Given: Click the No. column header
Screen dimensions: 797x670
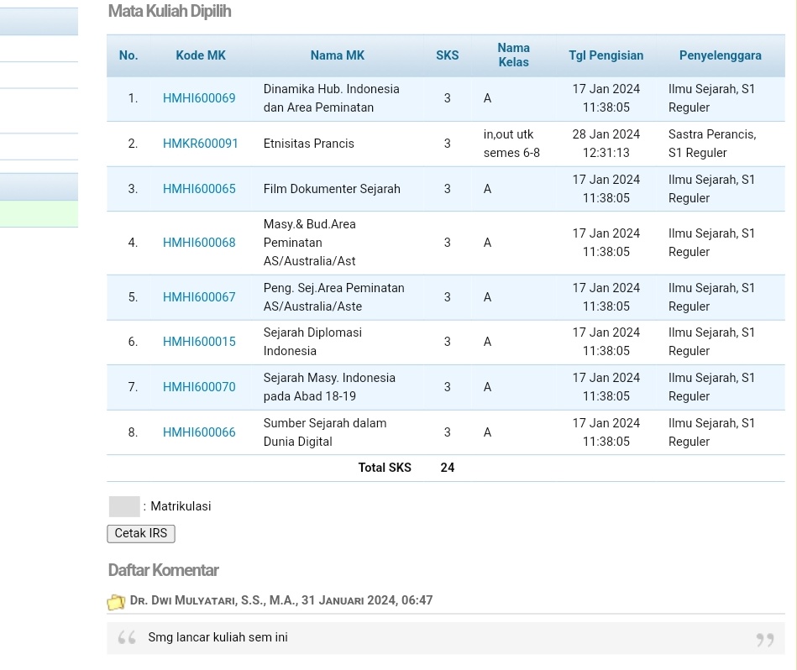Looking at the screenshot, I should click(128, 55).
